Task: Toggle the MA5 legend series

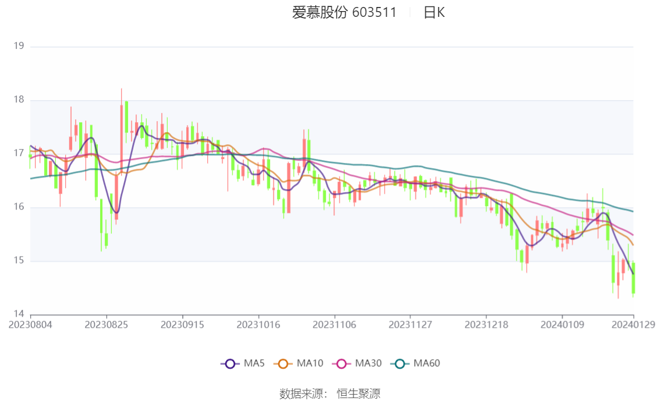Action: 243,363
